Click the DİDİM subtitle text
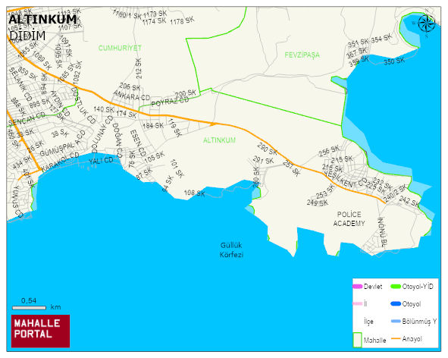 click(27, 36)
